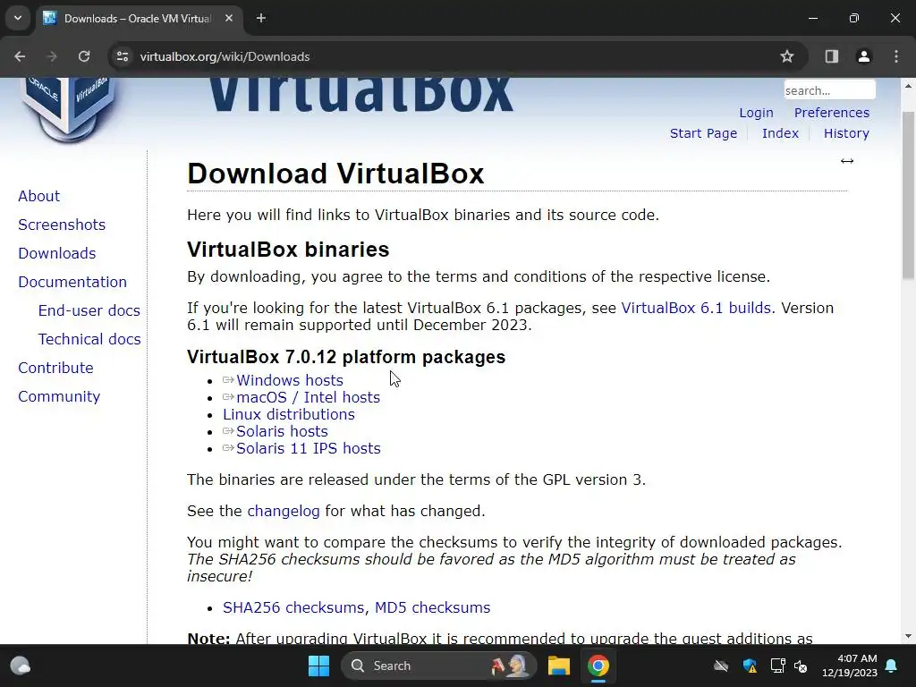Follow the VirtualBox 6.1 builds link
Image resolution: width=916 pixels, height=687 pixels.
(x=696, y=308)
